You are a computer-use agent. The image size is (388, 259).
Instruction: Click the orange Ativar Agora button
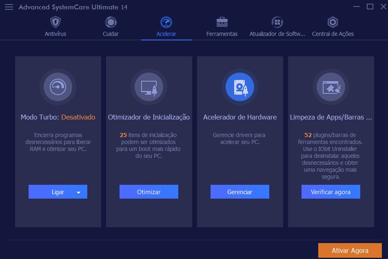pos(350,250)
